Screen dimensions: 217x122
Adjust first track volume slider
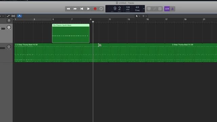coord(2,28)
